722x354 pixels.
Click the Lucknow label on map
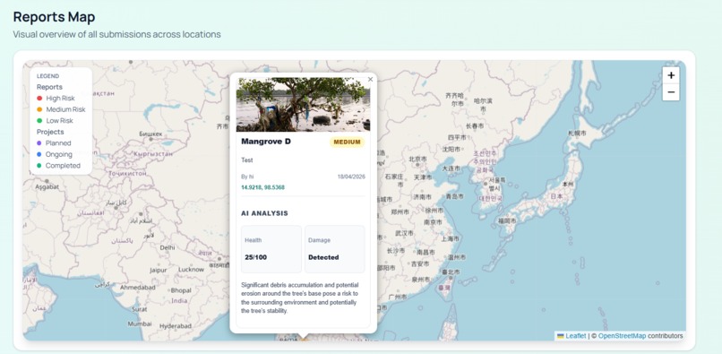[x=191, y=269]
